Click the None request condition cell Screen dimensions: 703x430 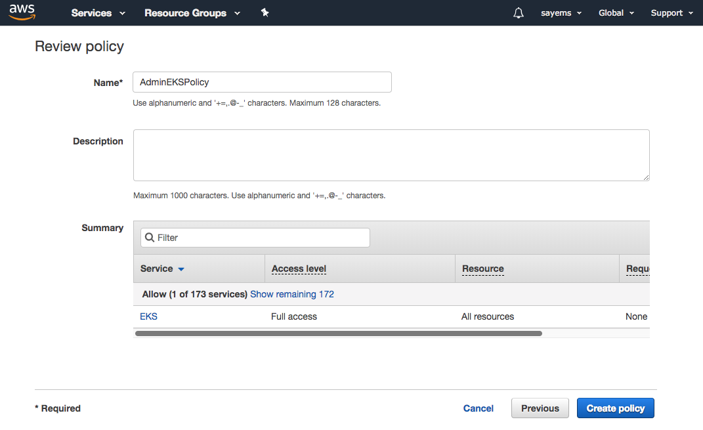point(636,316)
